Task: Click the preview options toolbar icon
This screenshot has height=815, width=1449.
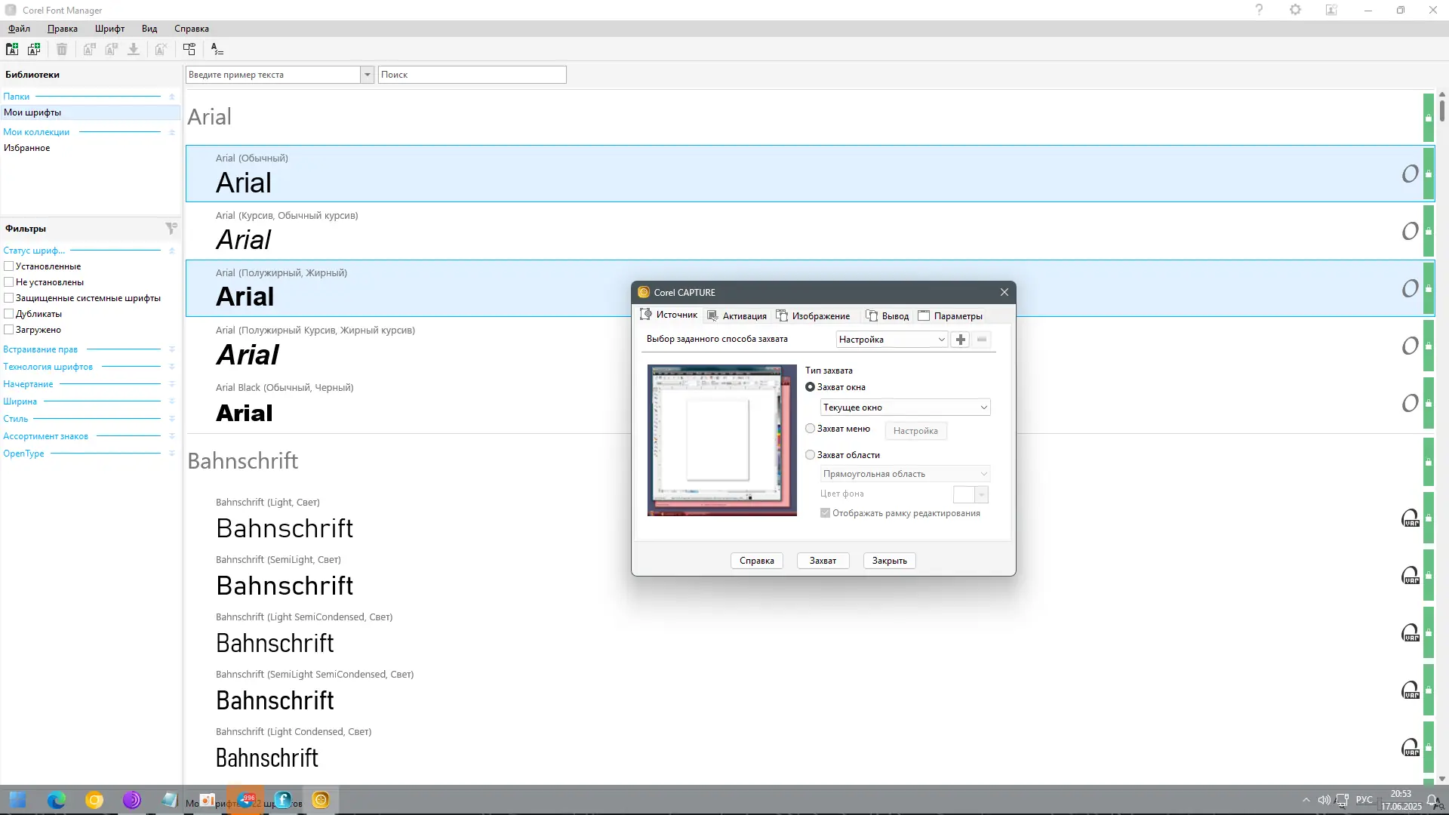Action: [189, 49]
